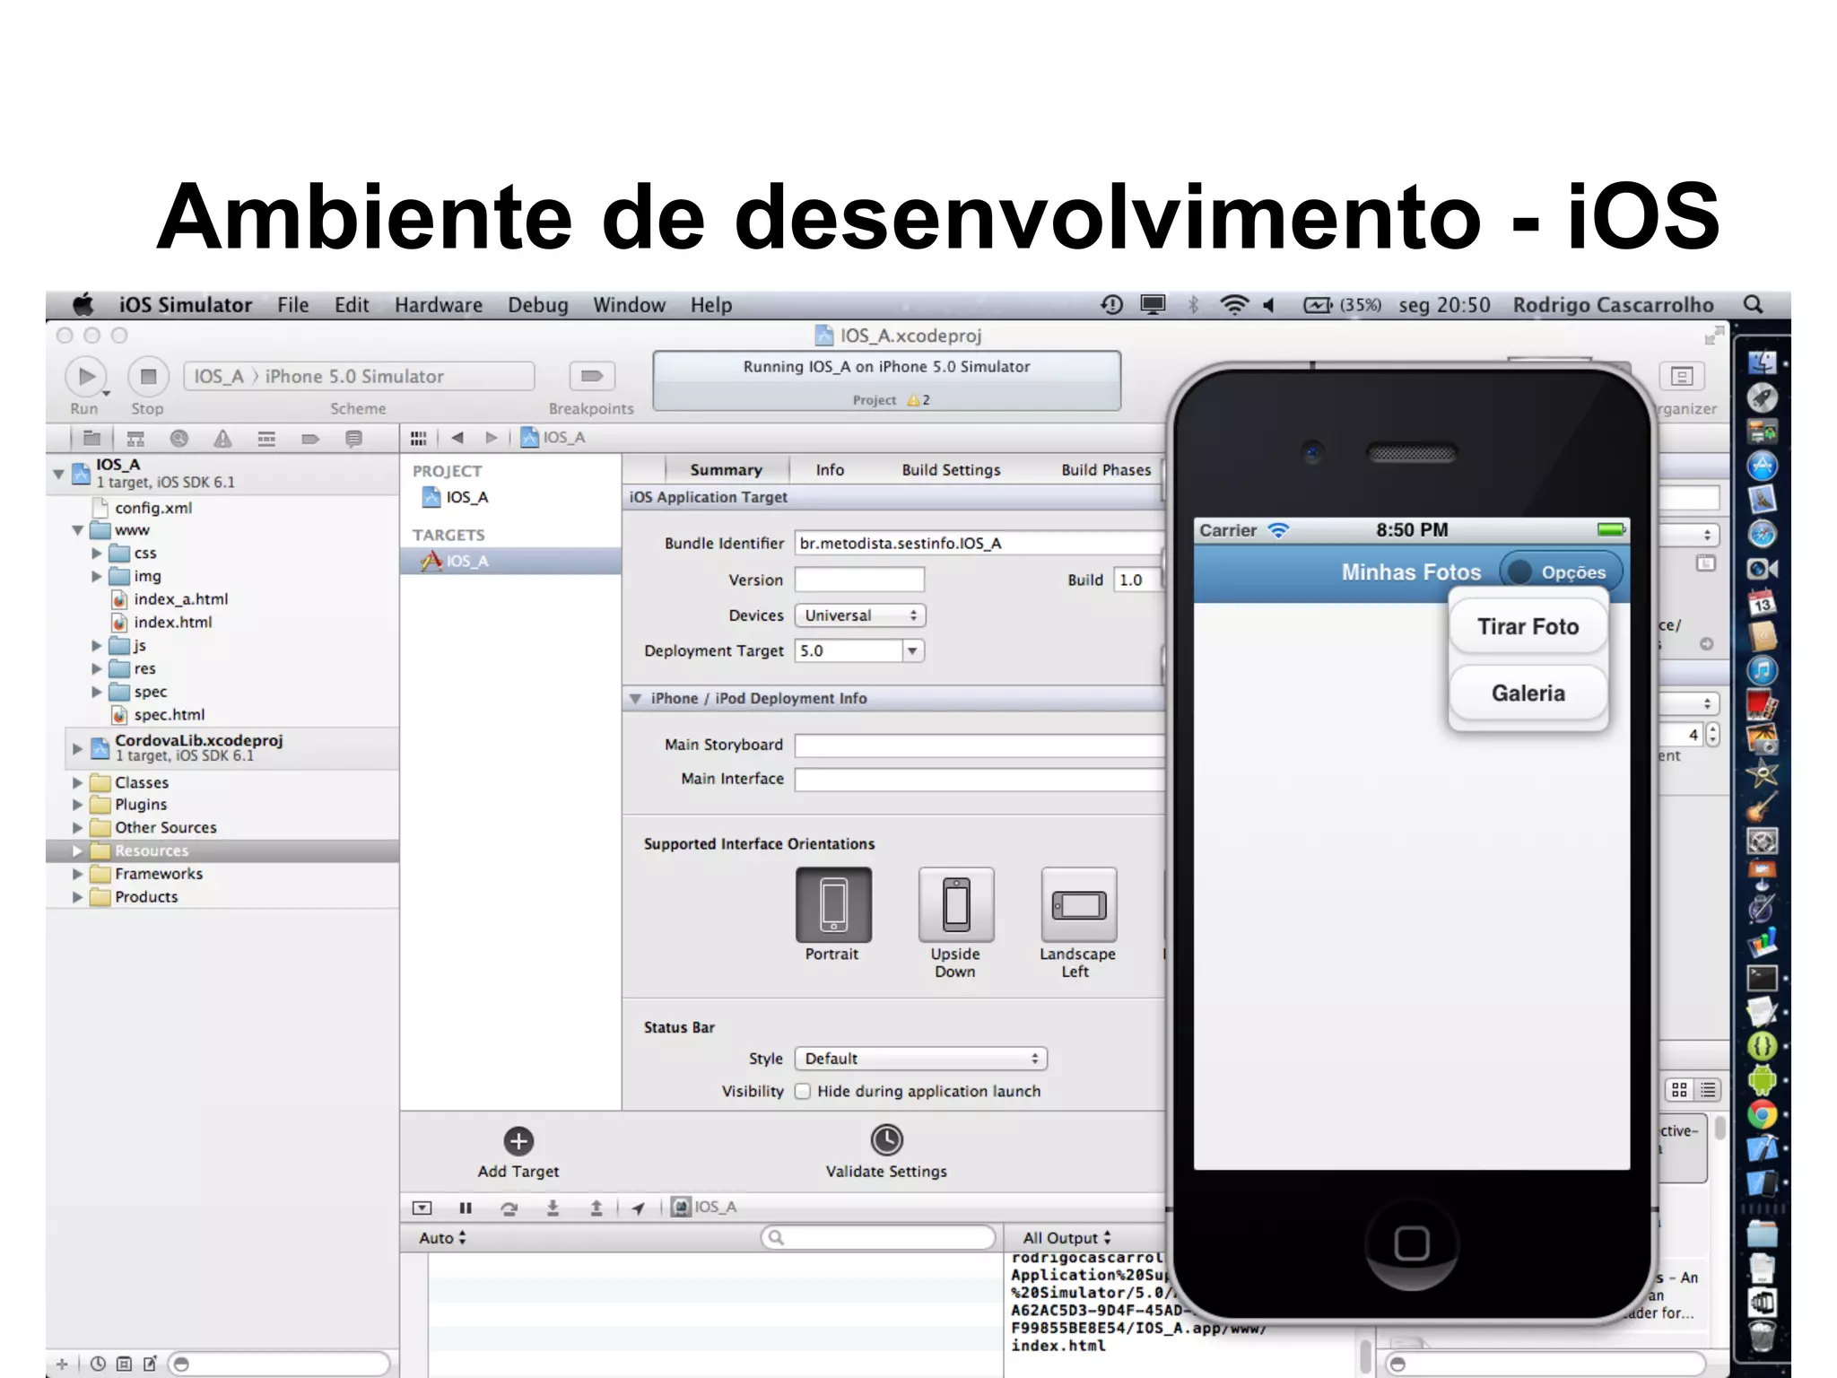Screen dimensions: 1837x1378
Task: Collapse the IOS_A project root triangle
Action: [x=58, y=473]
